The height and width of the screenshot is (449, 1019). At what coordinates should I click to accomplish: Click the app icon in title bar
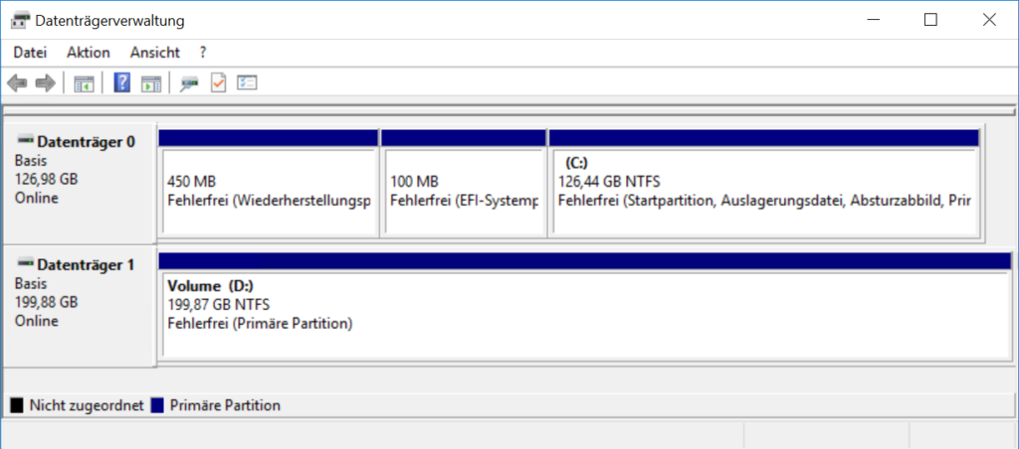(x=19, y=20)
